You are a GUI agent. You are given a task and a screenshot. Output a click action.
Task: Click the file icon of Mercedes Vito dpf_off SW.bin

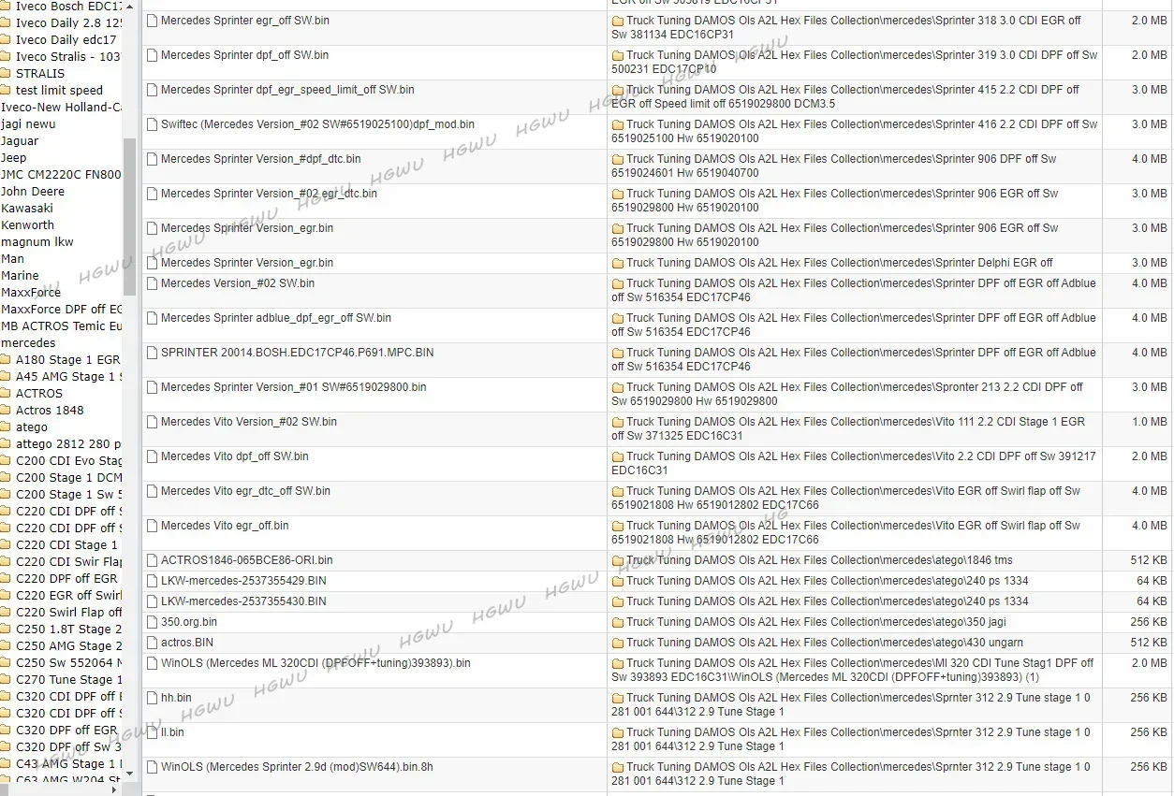click(x=153, y=456)
